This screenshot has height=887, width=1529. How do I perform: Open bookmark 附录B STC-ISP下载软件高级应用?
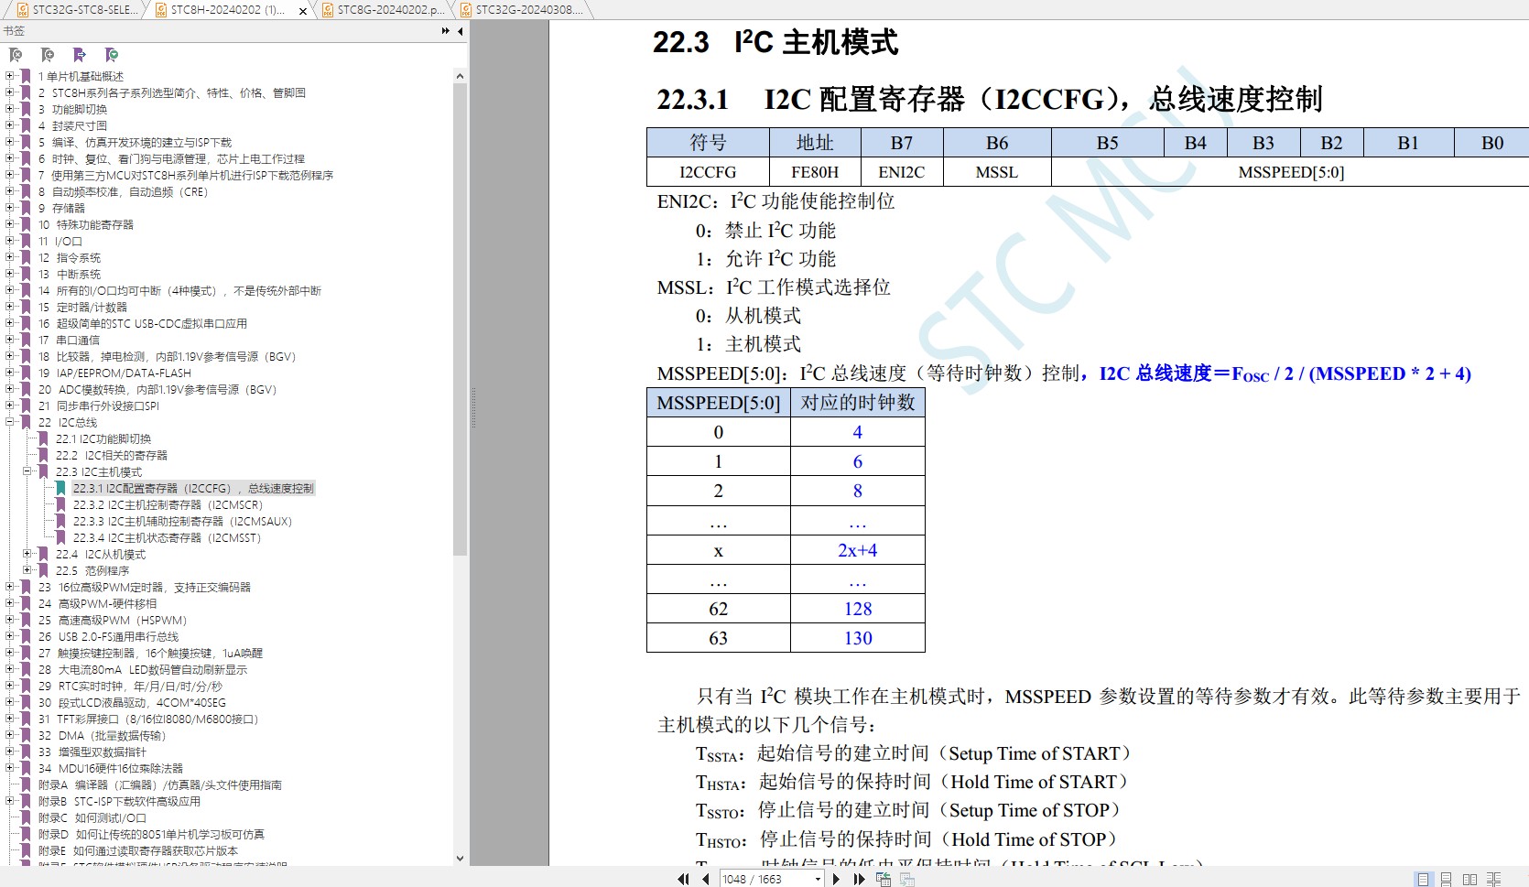click(119, 801)
